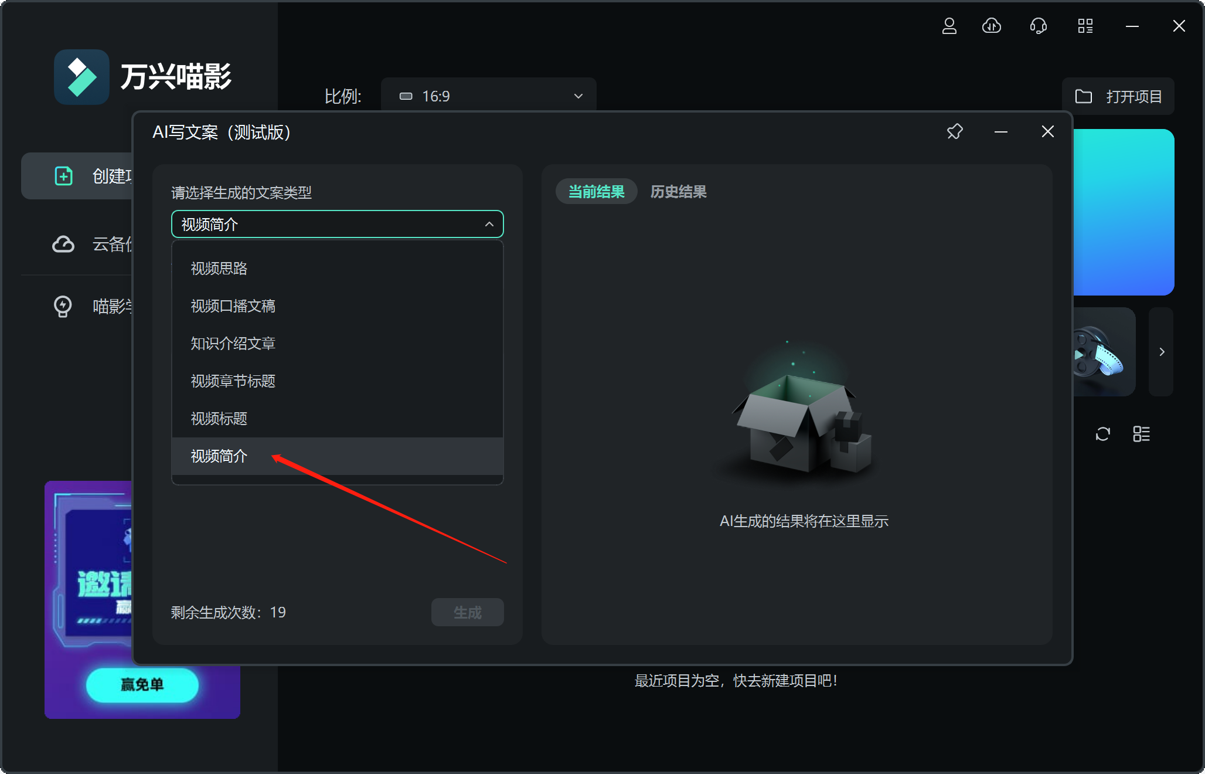
Task: Click the refresh projects icon
Action: 1103,434
